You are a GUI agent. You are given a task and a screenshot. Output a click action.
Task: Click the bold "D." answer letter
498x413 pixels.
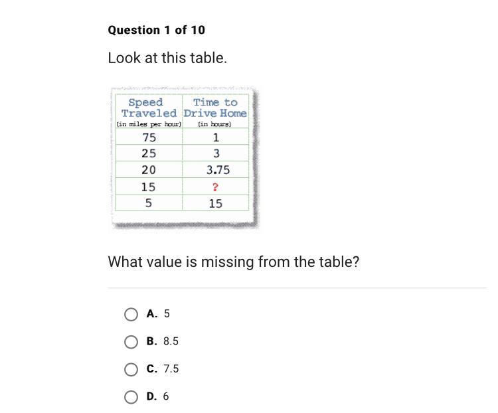coord(152,396)
